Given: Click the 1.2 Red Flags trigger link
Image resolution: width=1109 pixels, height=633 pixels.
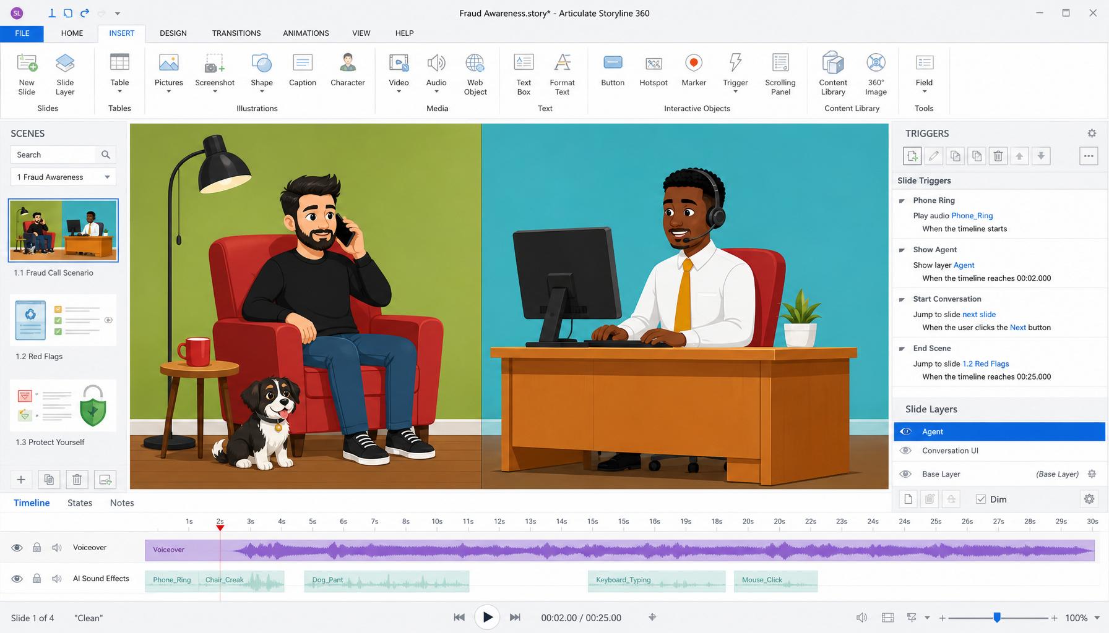Looking at the screenshot, I should (x=985, y=364).
